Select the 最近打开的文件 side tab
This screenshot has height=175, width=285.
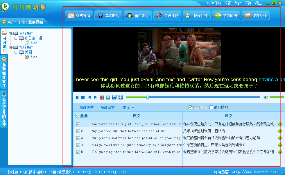pyautogui.click(x=4, y=109)
